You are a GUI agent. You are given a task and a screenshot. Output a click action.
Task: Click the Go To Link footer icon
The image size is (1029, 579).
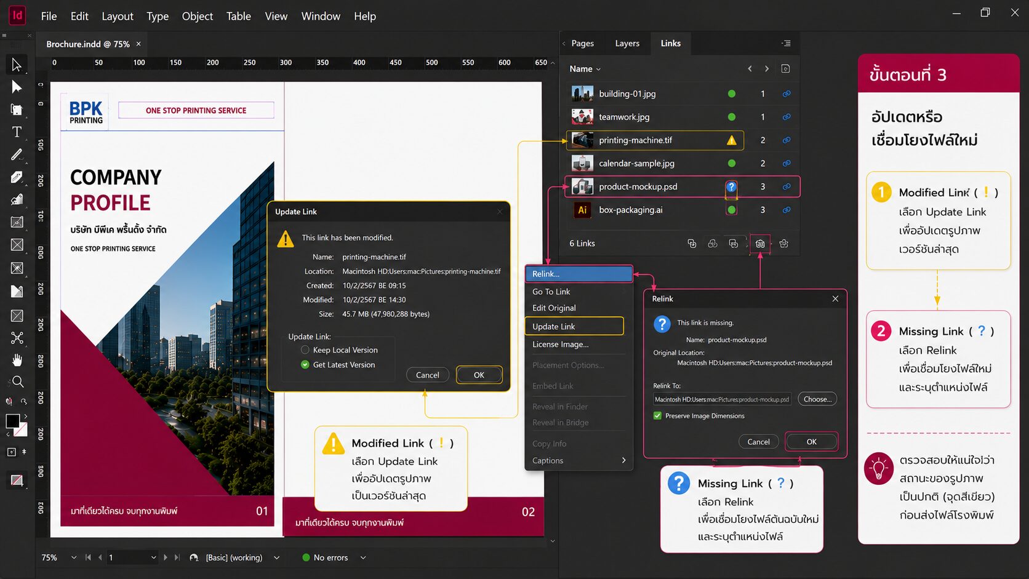733,244
